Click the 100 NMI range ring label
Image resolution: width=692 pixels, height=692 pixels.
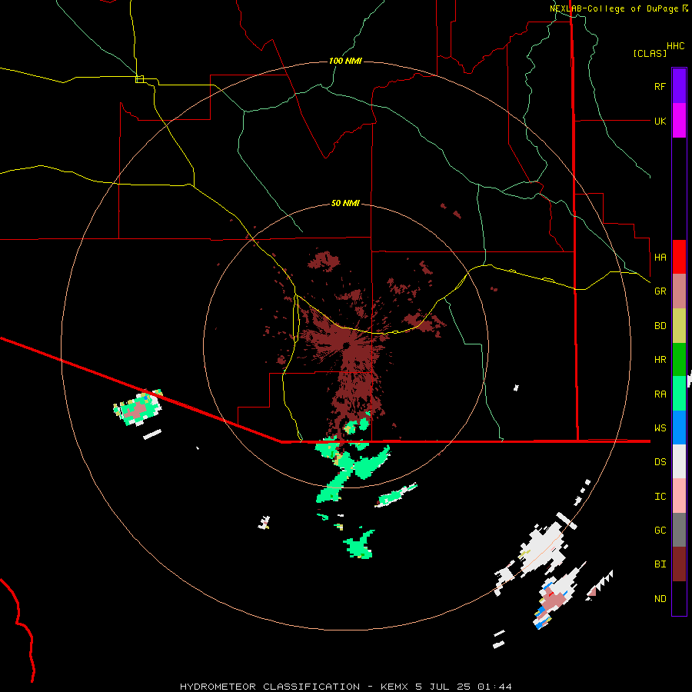pyautogui.click(x=345, y=61)
